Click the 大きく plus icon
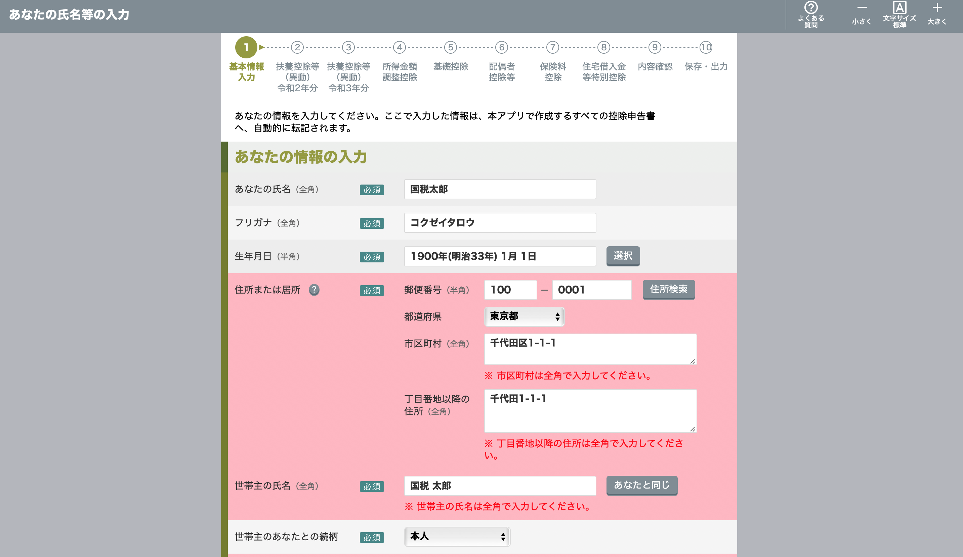 (937, 8)
